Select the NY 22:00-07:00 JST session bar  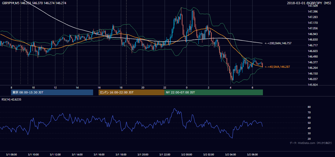coord(214,92)
